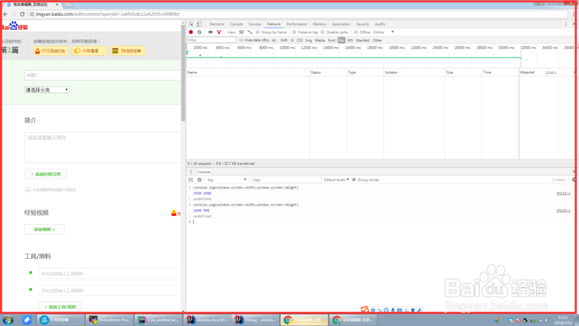
Task: Open the DataGrip t_wx_preheat taskbar item
Action: (159, 320)
